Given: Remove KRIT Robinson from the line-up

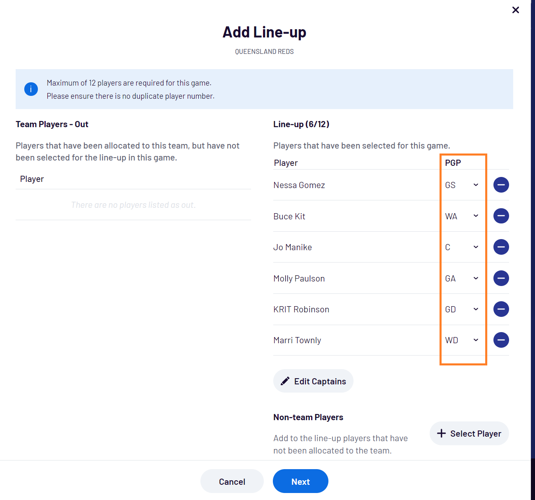Looking at the screenshot, I should click(501, 309).
